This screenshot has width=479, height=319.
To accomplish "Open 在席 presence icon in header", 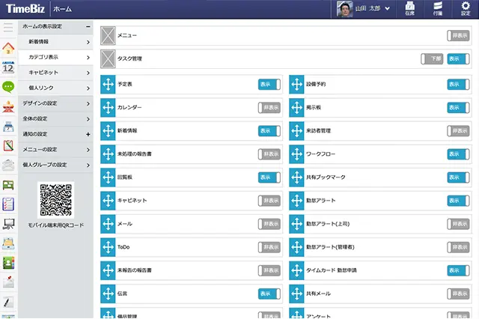I will [x=409, y=9].
